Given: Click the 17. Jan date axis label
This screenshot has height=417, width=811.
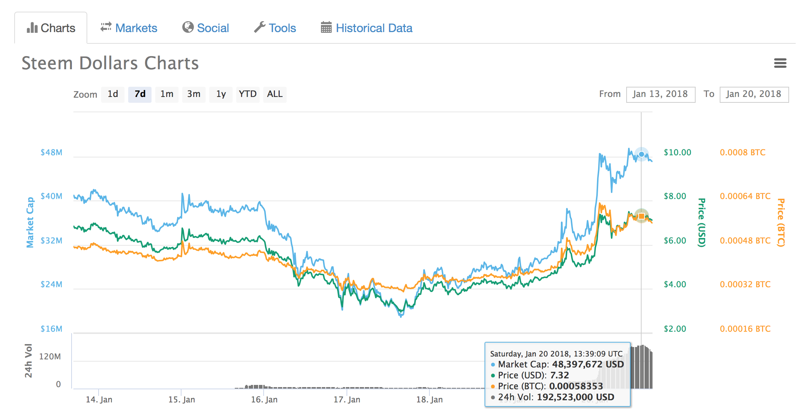Looking at the screenshot, I should coord(347,400).
